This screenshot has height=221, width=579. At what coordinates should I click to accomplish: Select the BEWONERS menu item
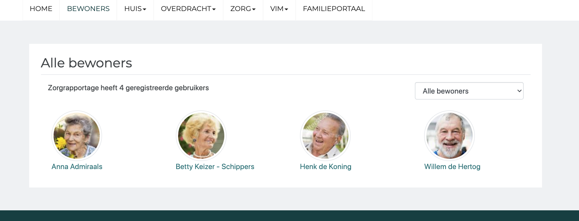click(x=88, y=9)
